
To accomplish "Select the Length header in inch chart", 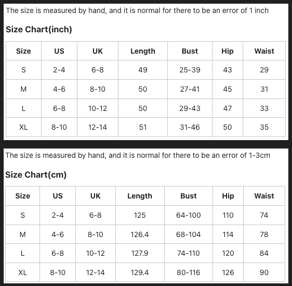I will [x=143, y=51].
